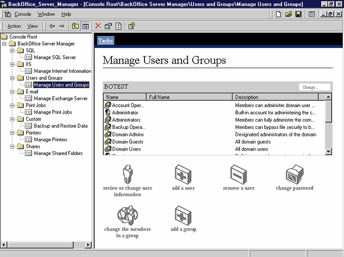Click the remove a user icon
The height and width of the screenshot is (257, 344).
(239, 174)
